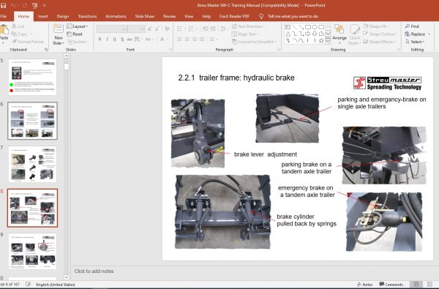439x289 pixels.
Task: Click the slide title 2.2.1 trailer frame
Action: coord(236,78)
